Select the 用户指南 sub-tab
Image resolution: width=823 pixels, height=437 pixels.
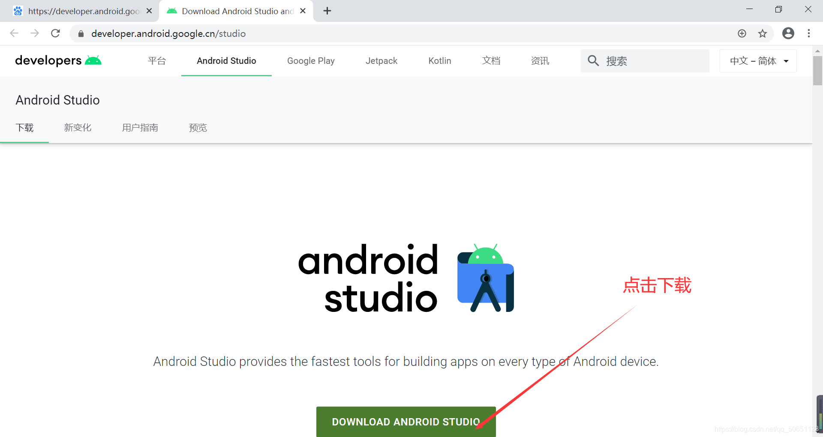pos(140,128)
